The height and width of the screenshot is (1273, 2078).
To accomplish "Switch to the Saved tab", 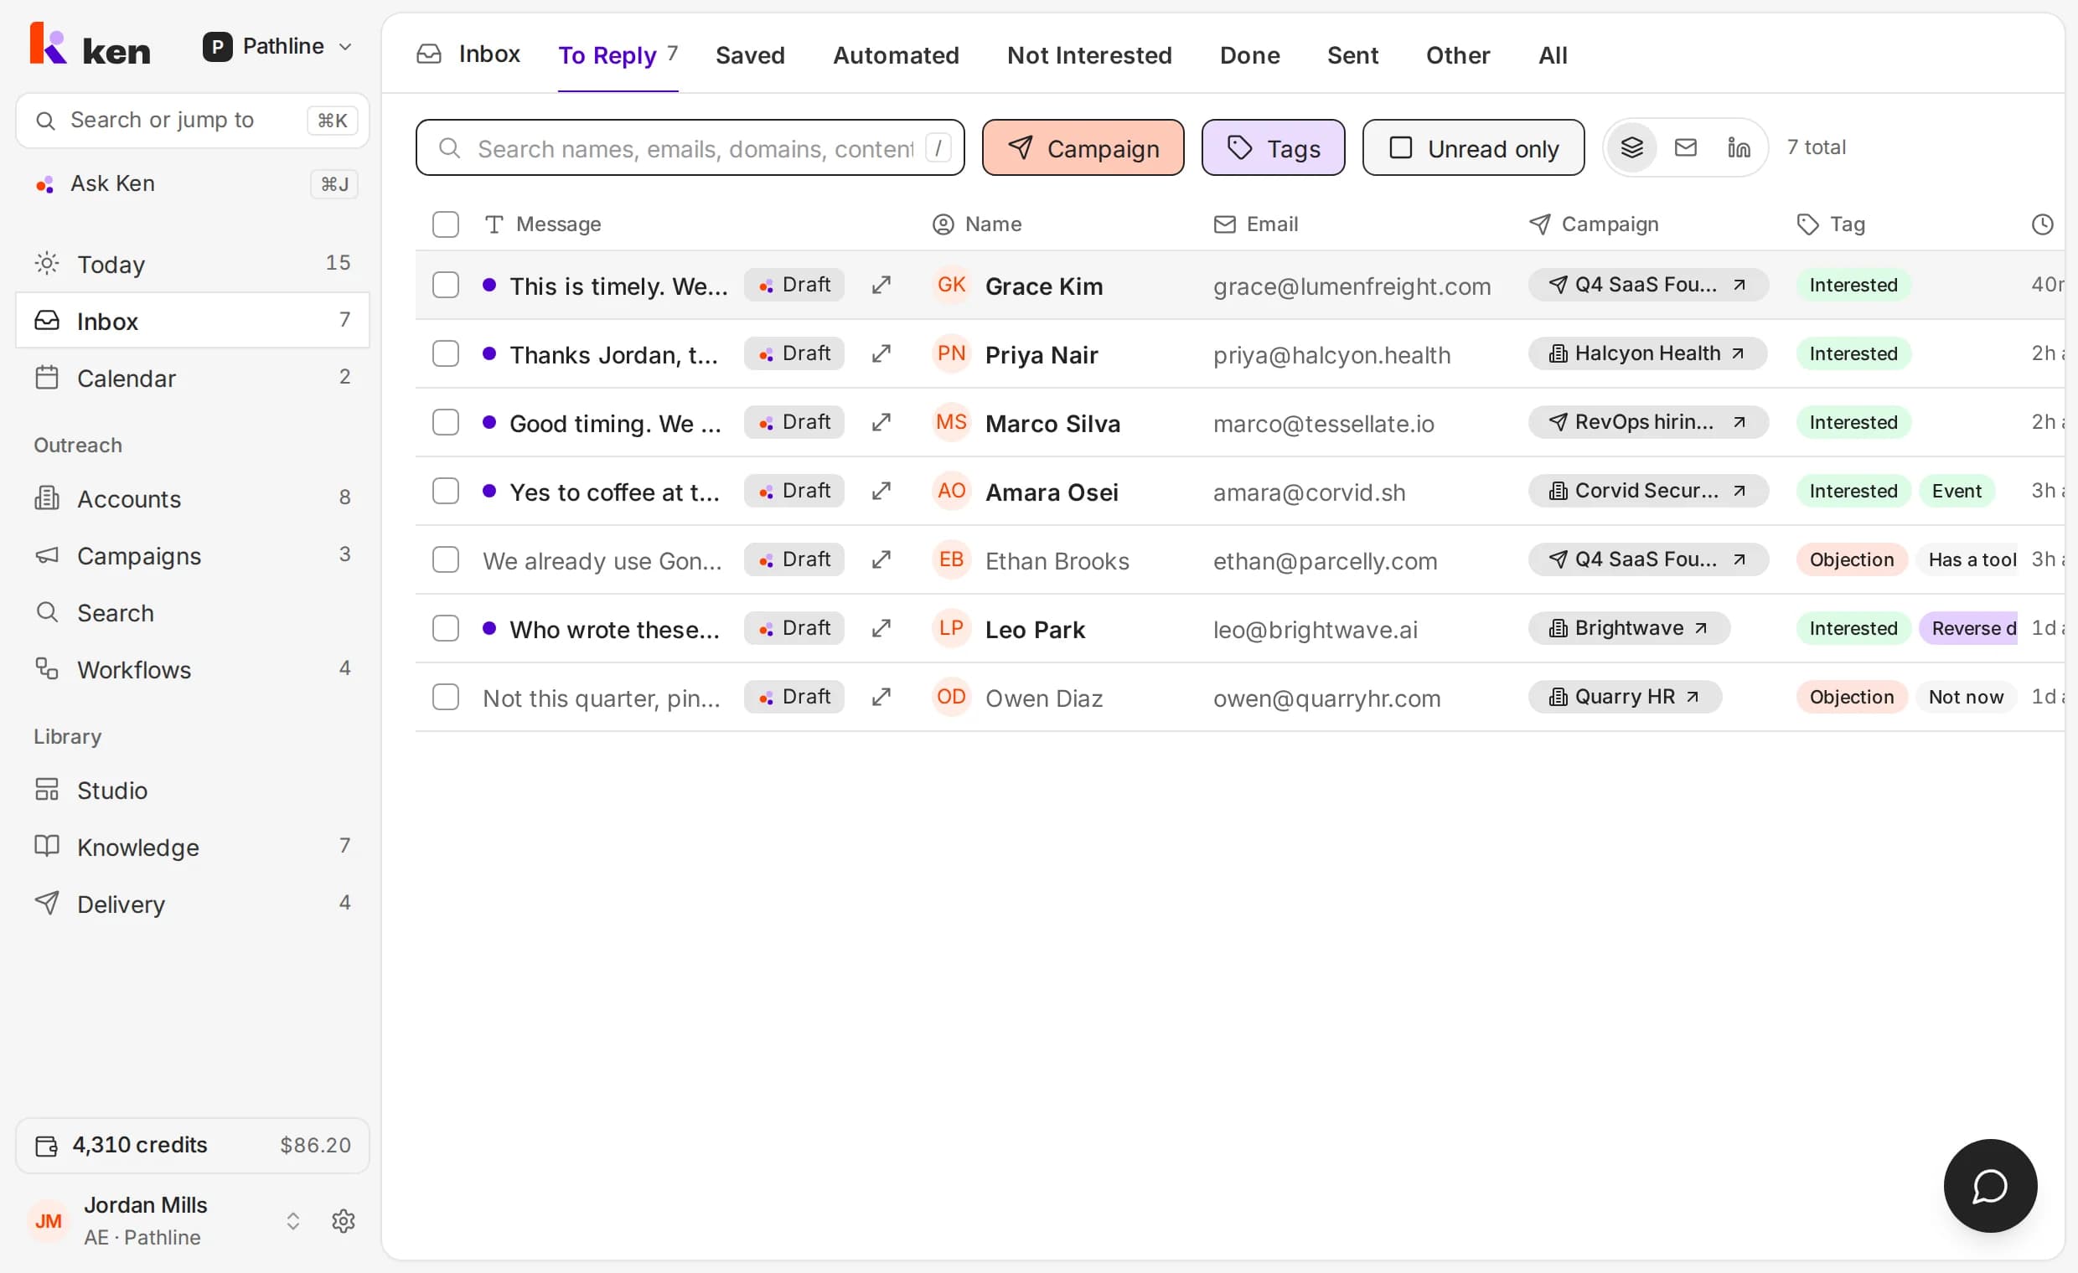I will pyautogui.click(x=750, y=54).
